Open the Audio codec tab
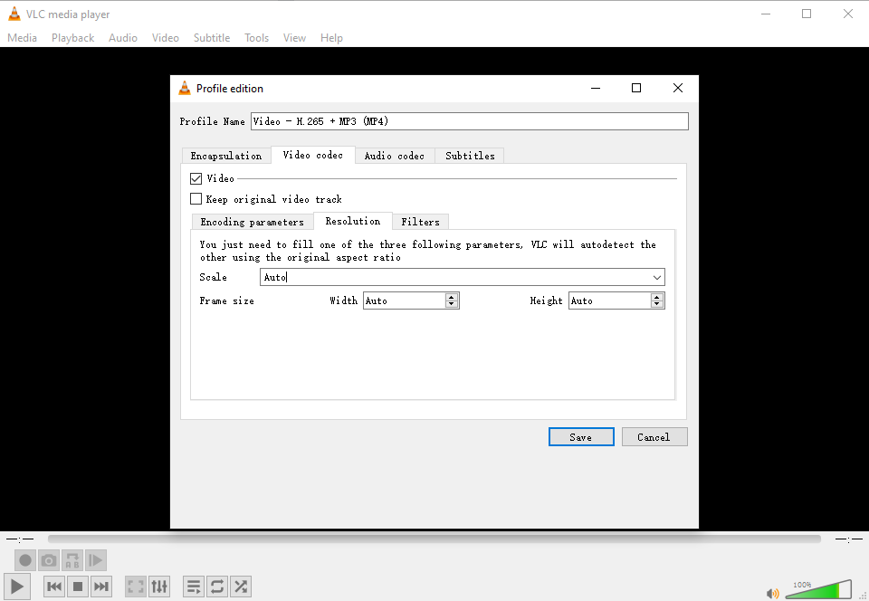The image size is (869, 601). tap(395, 156)
